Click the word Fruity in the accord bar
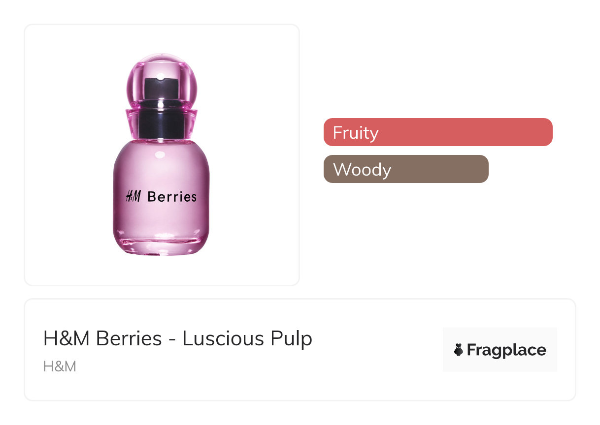The width and height of the screenshot is (600, 425). (356, 133)
